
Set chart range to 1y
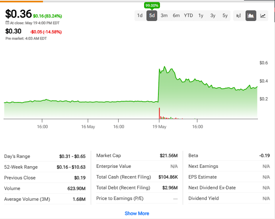201,15
